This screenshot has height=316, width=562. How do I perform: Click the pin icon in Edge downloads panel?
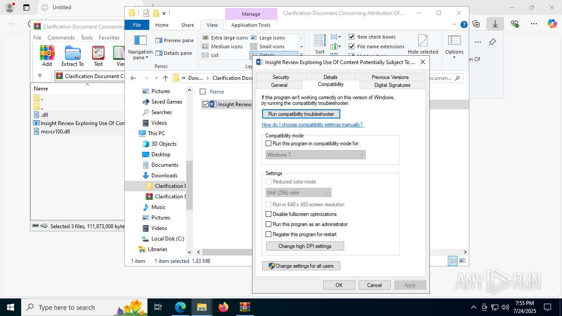(x=492, y=42)
